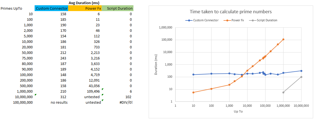Click the highest orange Power Fx data point

tap(283, 39)
